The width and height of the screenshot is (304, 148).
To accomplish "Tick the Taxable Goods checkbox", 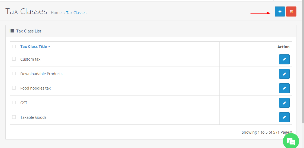I will (14, 117).
